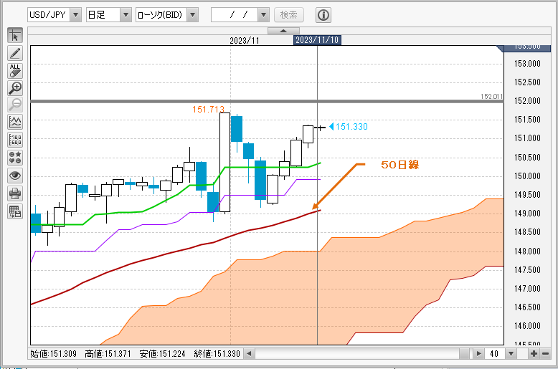Click the candle count field showing 40
The width and height of the screenshot is (558, 369).
pos(495,354)
